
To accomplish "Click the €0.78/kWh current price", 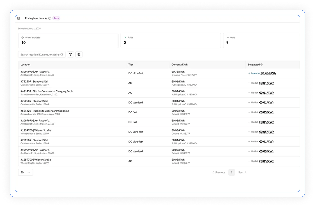I will pos(178,72).
